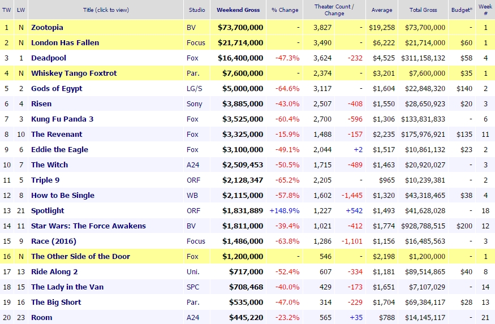Click the $2,509,453 weekend gross

(x=243, y=165)
